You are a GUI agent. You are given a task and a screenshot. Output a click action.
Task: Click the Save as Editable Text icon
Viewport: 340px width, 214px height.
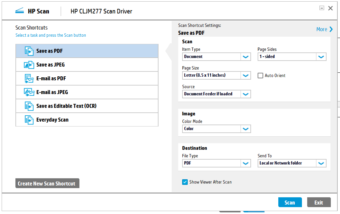click(29, 106)
